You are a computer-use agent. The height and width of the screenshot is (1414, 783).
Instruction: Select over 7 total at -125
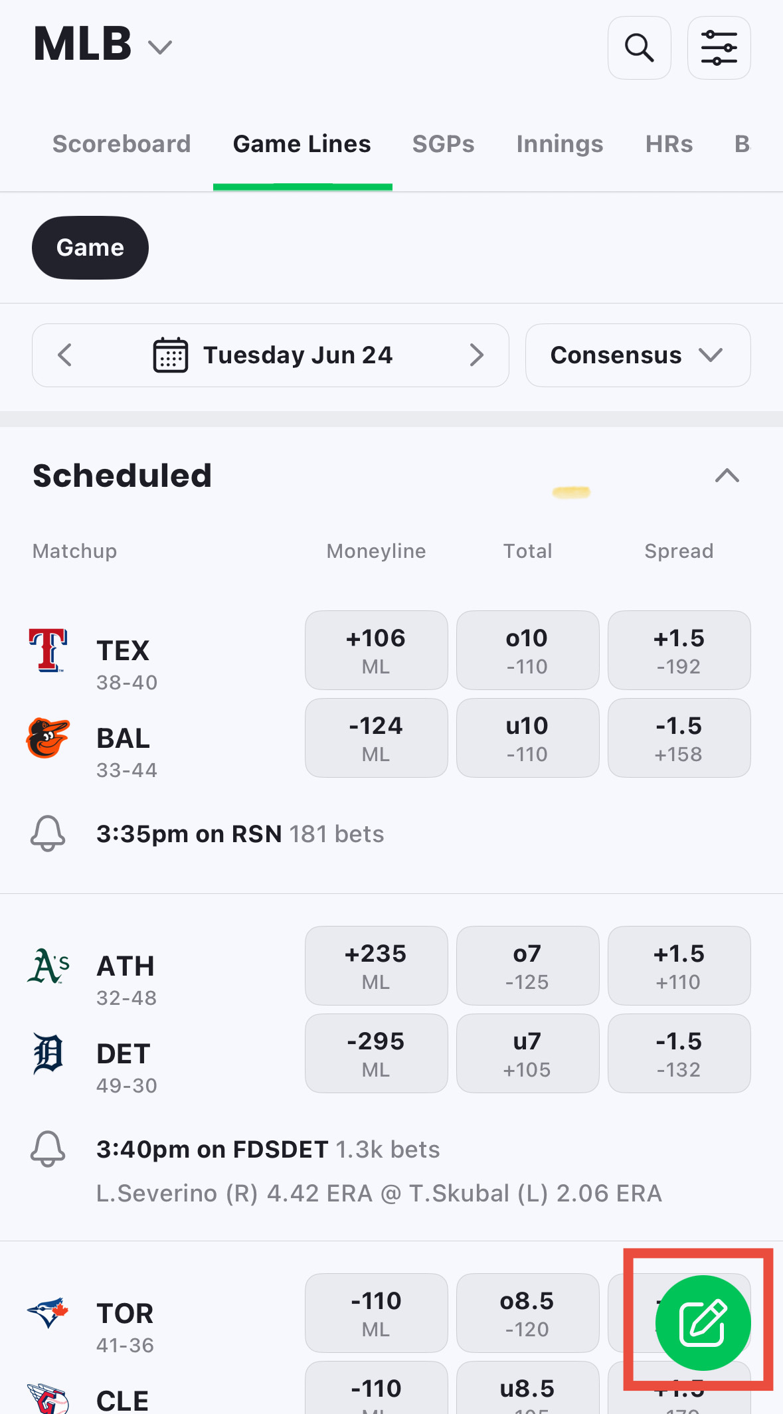(528, 966)
